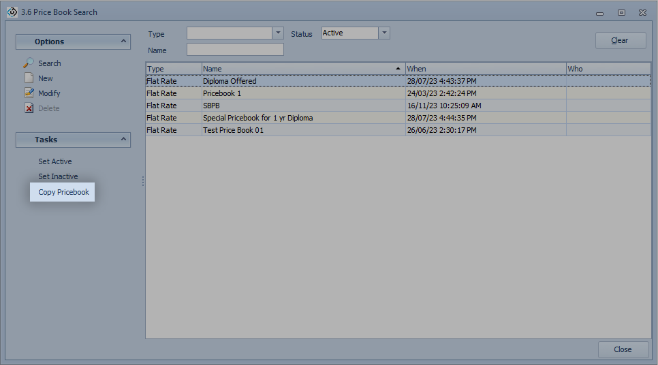Open the Status dropdown arrow

[x=383, y=33]
